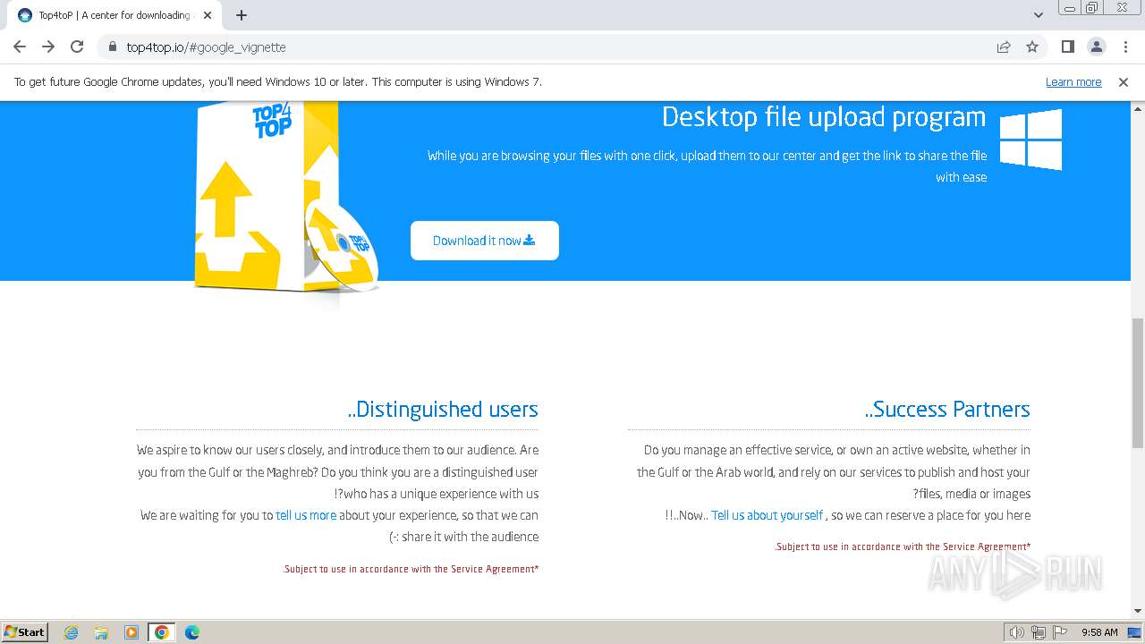Launch Internet Explorer from taskbar
The height and width of the screenshot is (644, 1145).
71,632
